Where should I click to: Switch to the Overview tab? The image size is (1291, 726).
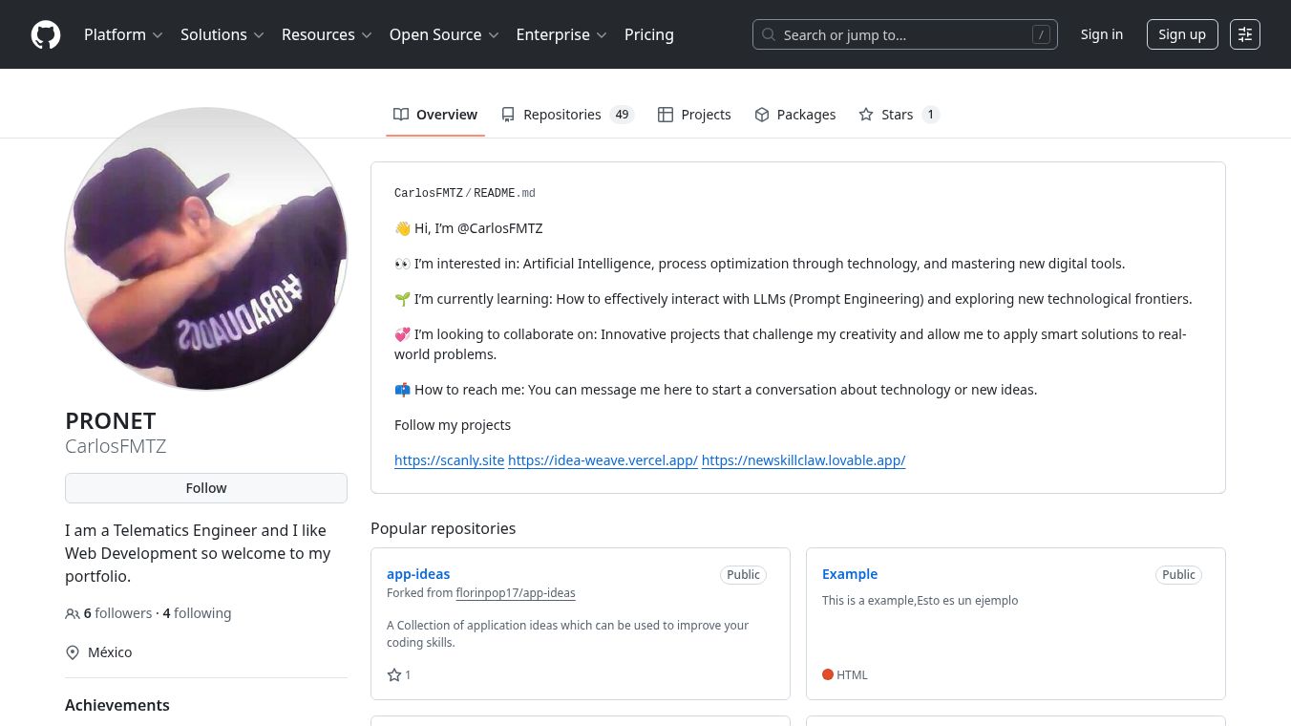435,115
